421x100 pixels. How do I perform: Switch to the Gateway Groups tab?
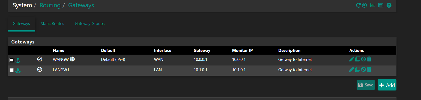tap(90, 24)
